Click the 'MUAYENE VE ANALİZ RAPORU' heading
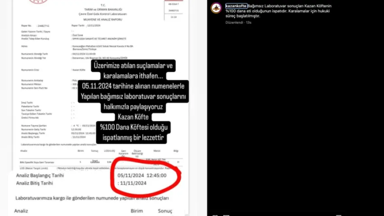The image size is (384, 216). point(103,19)
